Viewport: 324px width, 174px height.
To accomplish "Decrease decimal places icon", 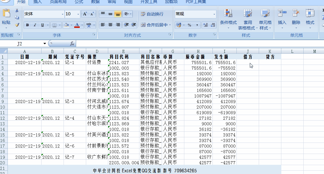I will (213, 25).
